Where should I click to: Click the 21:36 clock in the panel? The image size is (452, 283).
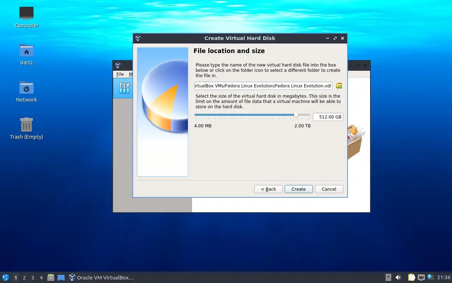444,278
